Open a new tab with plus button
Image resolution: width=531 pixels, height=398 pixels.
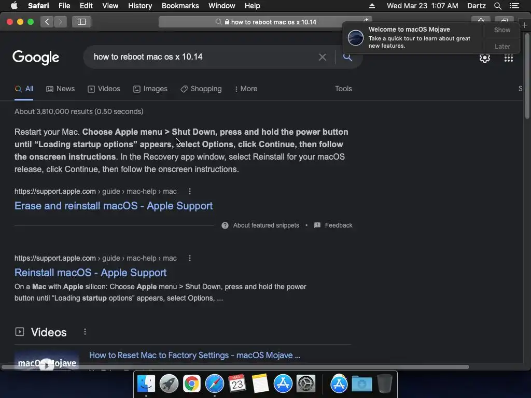[524, 25]
